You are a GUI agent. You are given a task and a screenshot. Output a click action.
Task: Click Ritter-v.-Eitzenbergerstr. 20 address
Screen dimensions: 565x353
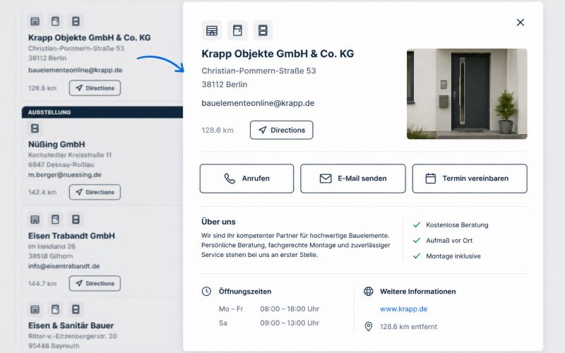point(73,336)
